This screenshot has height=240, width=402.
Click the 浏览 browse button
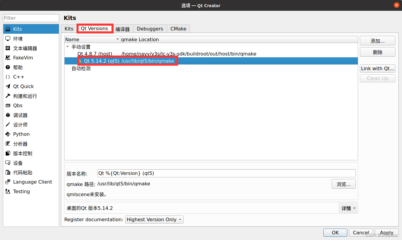343,184
